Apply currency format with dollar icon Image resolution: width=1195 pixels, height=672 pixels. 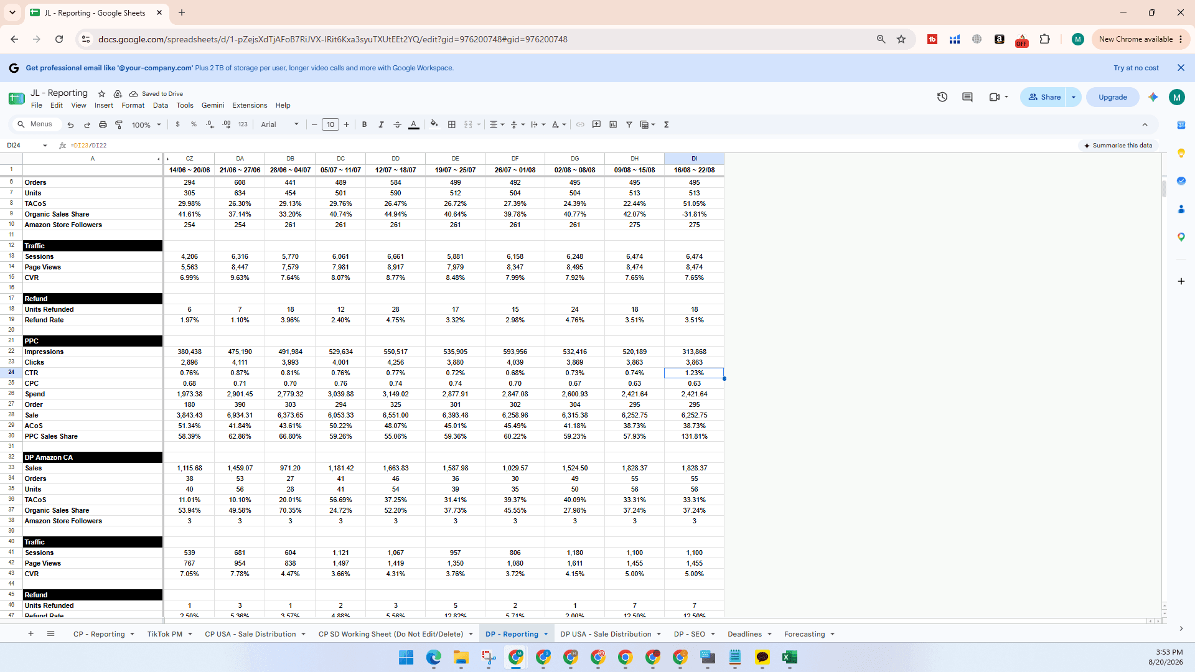(177, 124)
